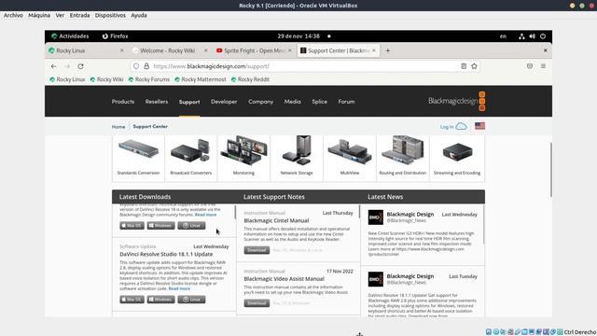Click the Home breadcrumb link
The width and height of the screenshot is (597, 336).
(118, 127)
